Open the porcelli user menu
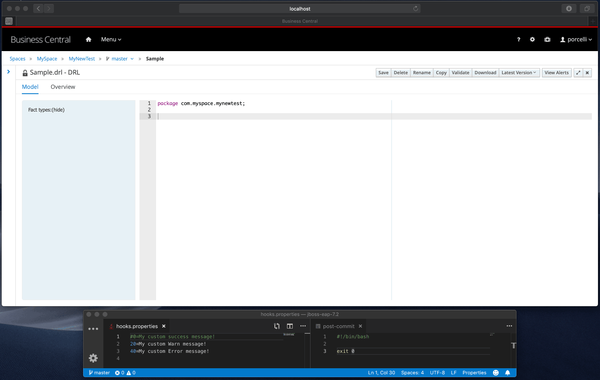This screenshot has width=600, height=380. (576, 39)
